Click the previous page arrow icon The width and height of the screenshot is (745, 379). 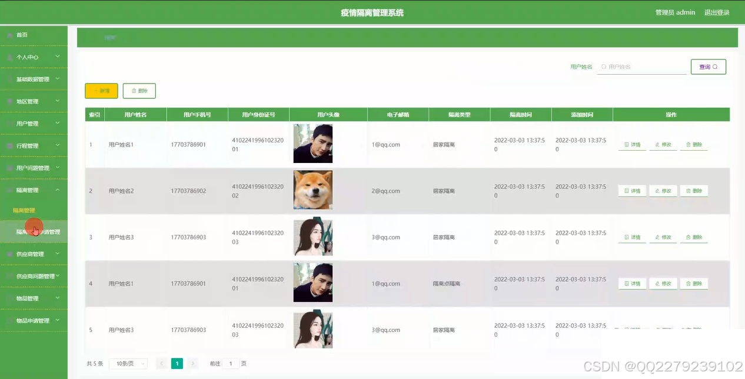point(161,363)
